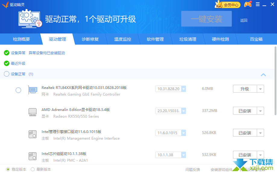This screenshot has width=277, height=174.
Task: Click the 6.0MB size value
Action: point(207,89)
